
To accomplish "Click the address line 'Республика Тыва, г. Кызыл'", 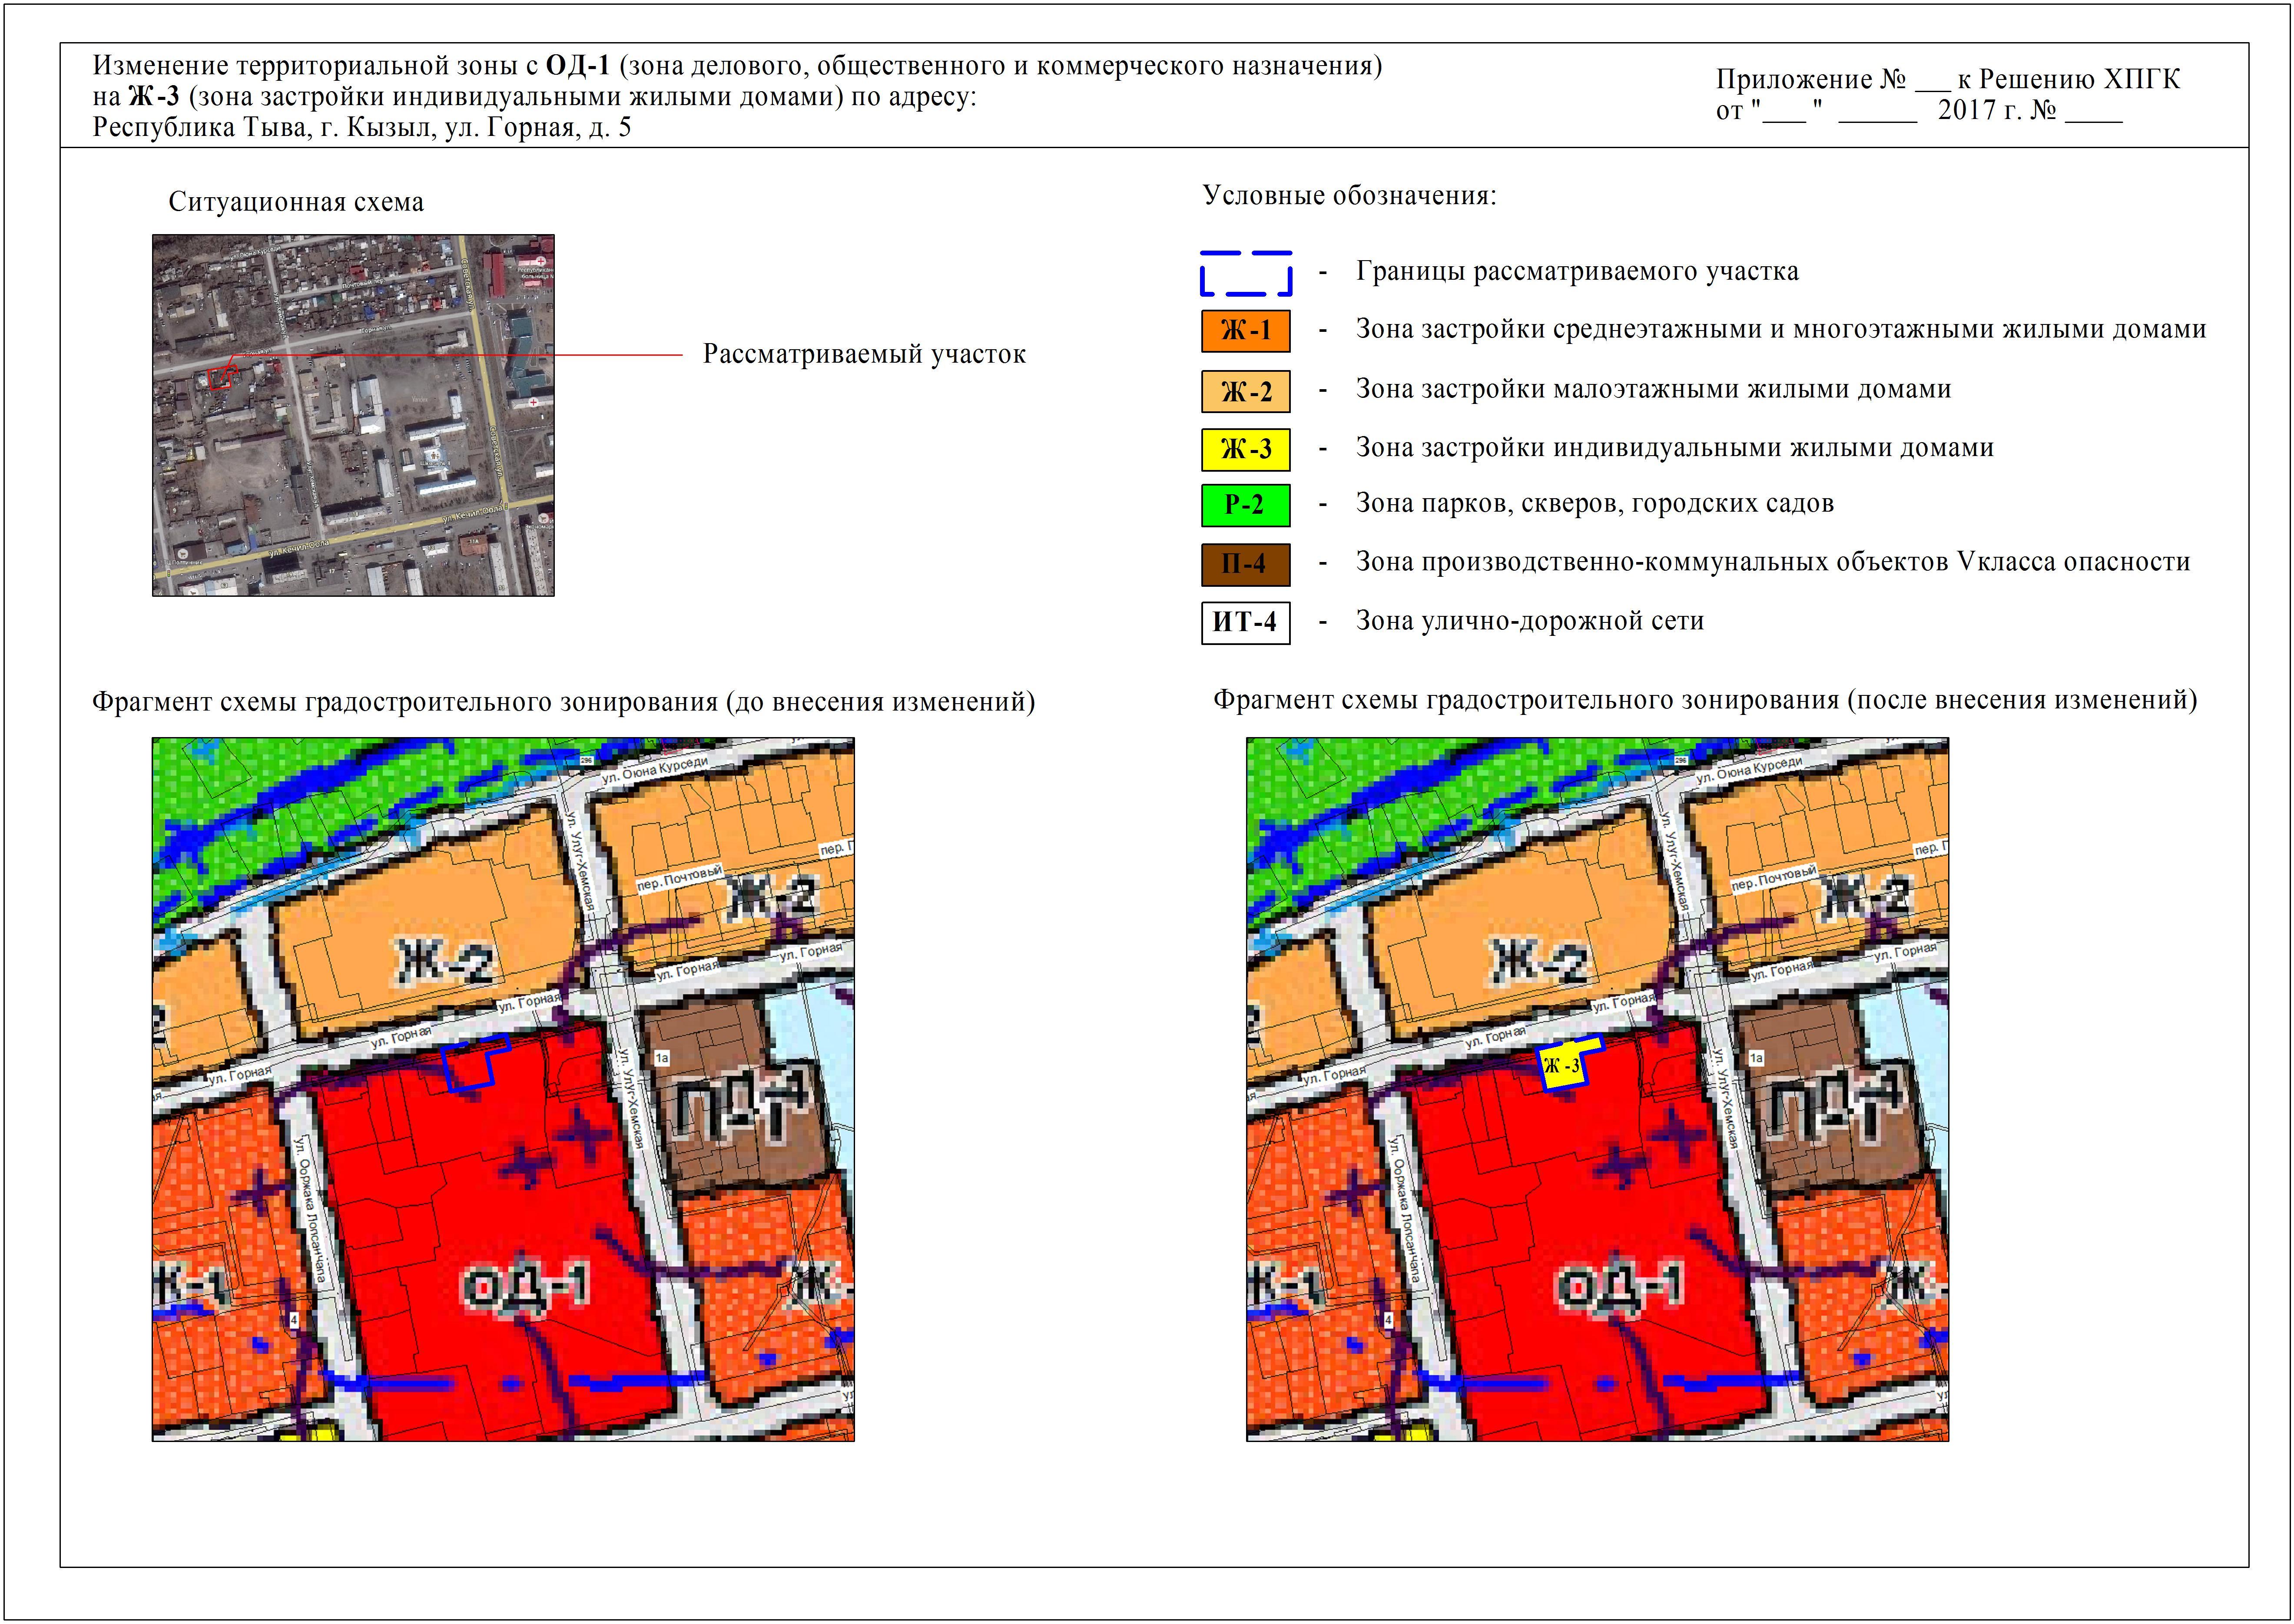I will (362, 128).
